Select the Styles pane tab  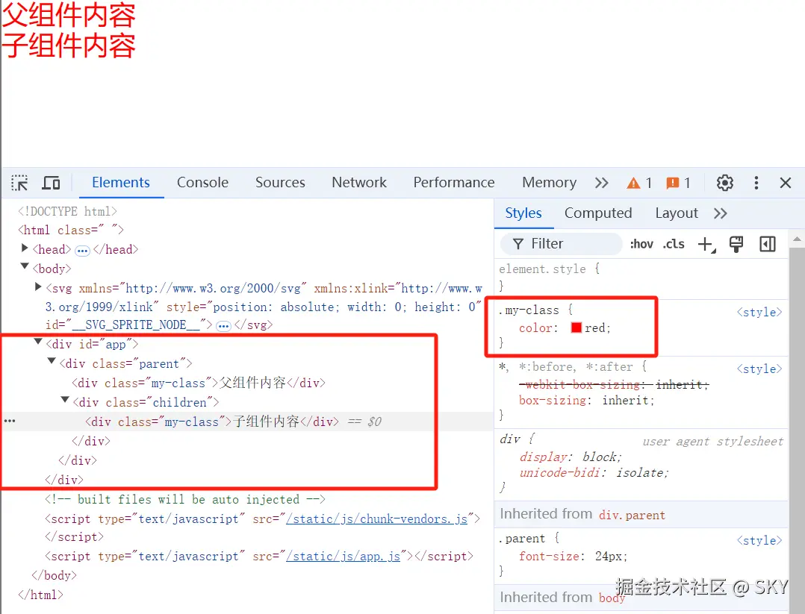[x=523, y=213]
